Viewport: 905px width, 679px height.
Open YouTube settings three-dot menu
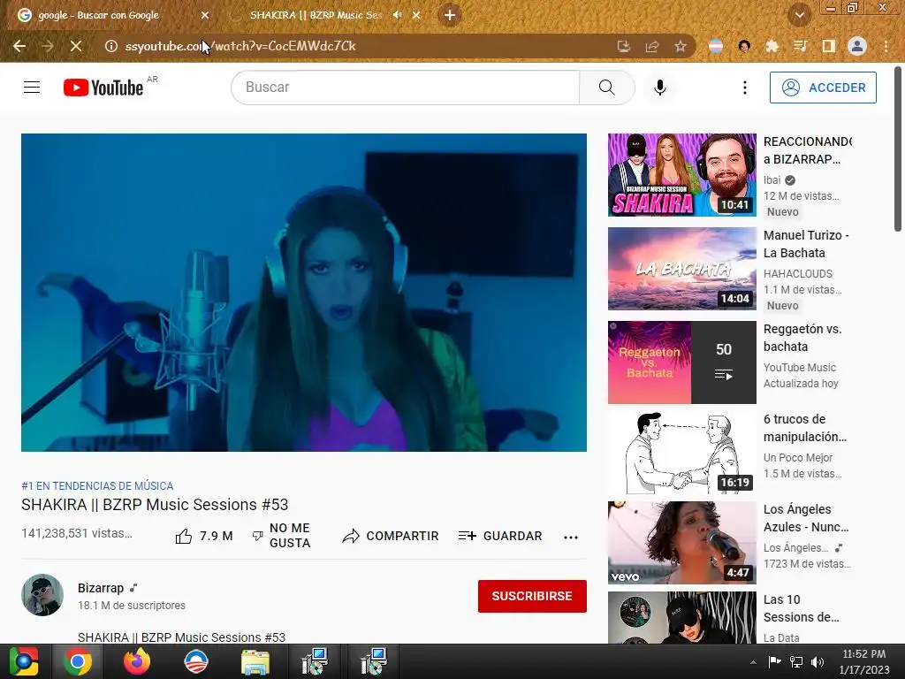click(744, 88)
